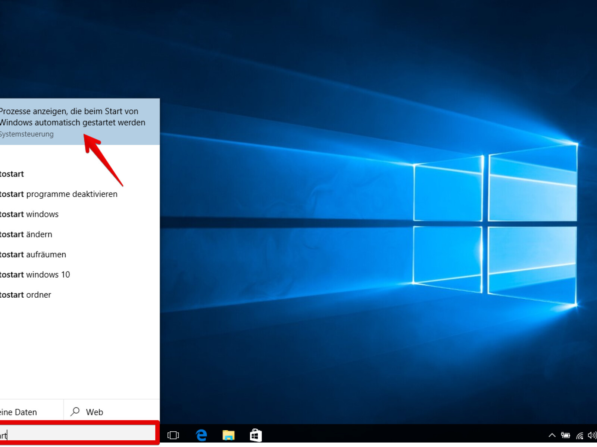Choose 'autostart programme deaktivieren' suggestion
Screen dimensions: 597x447
click(x=59, y=194)
